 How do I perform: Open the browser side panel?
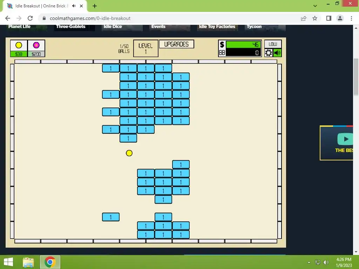coord(329,18)
